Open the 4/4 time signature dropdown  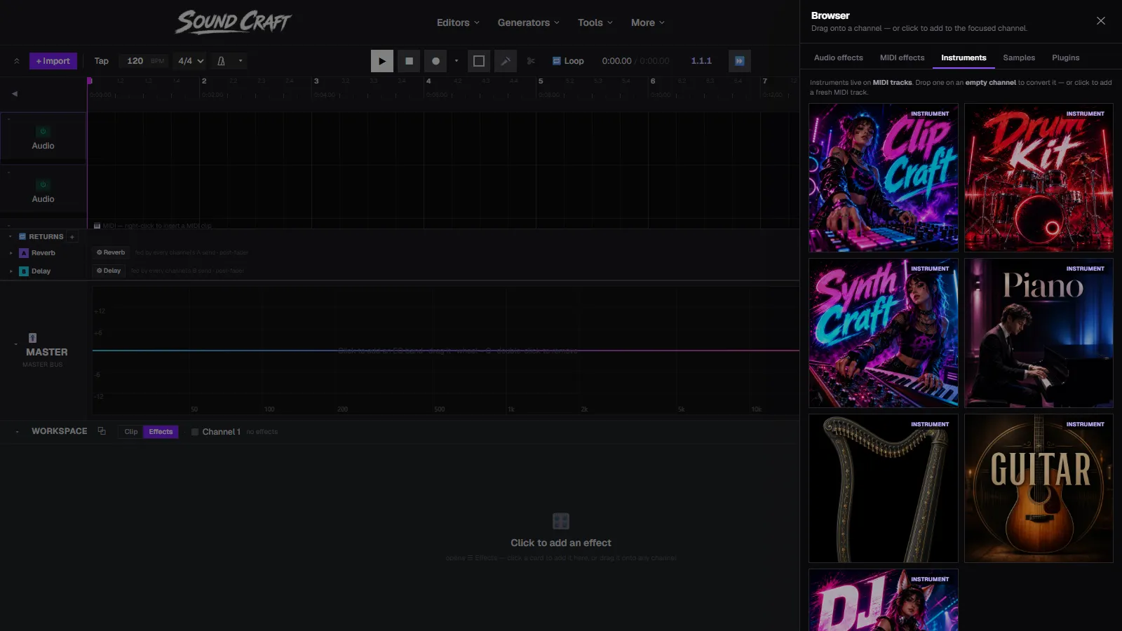[191, 61]
